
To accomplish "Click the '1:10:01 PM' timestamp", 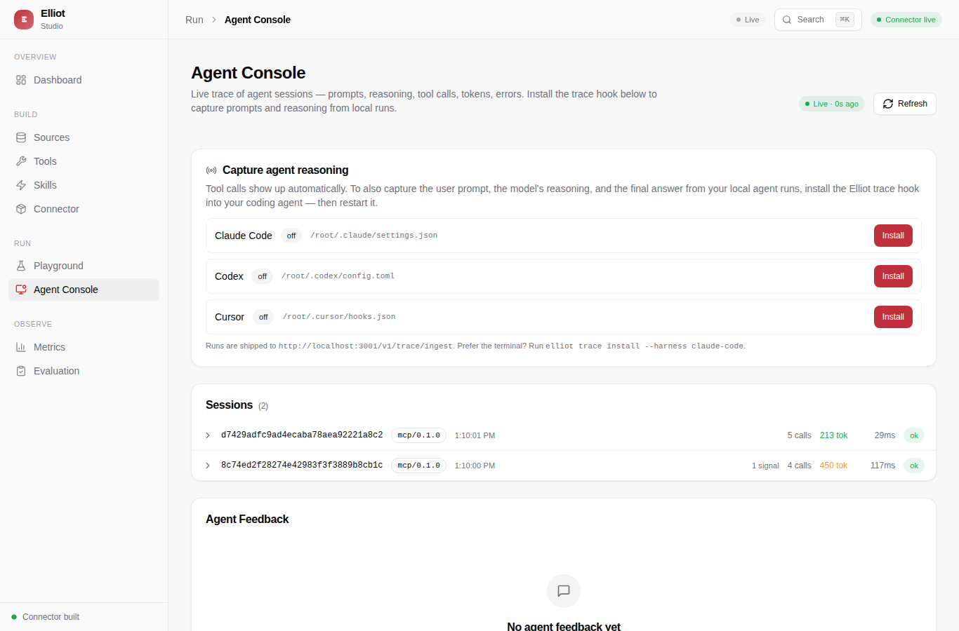I will 475,435.
